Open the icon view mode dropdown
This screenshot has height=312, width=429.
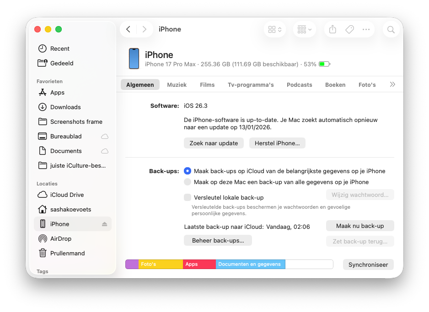tap(275, 29)
